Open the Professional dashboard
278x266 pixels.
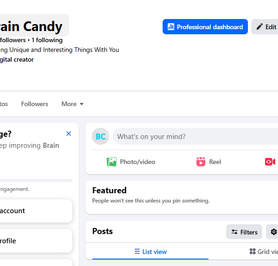[x=205, y=27]
